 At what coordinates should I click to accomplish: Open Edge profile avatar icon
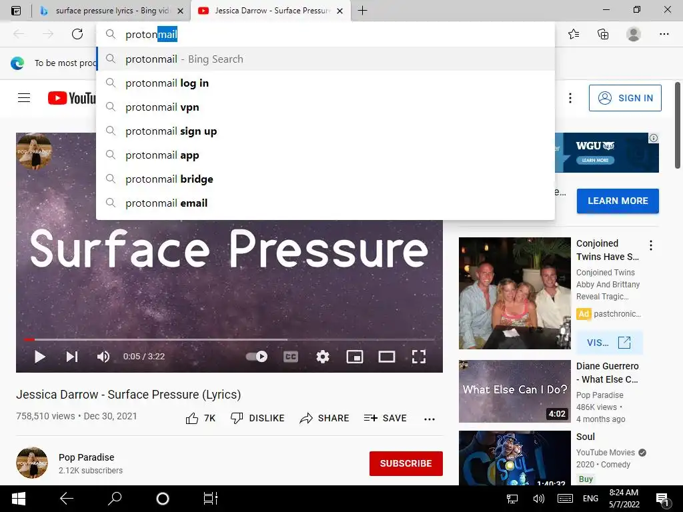coord(634,34)
